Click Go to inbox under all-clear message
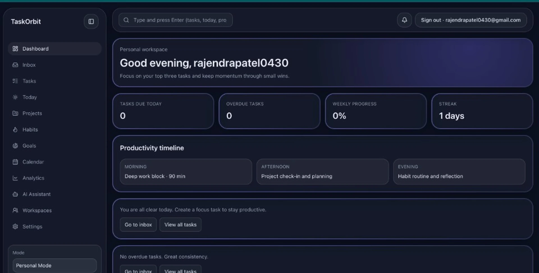The height and width of the screenshot is (273, 539). pos(138,225)
